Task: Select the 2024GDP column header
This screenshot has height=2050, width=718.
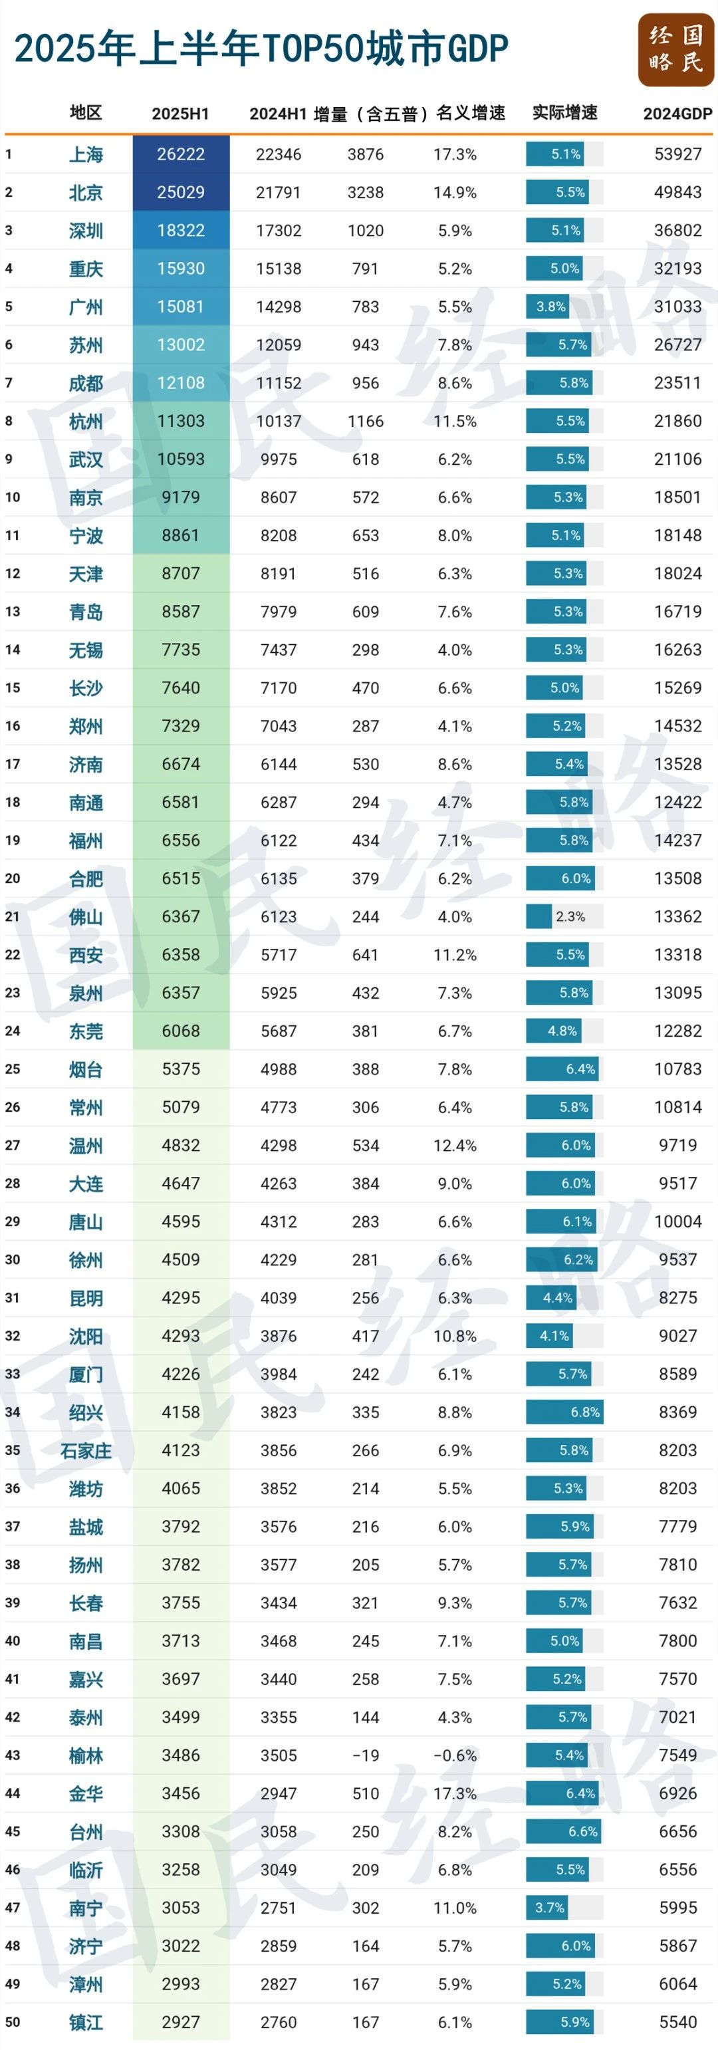Action: coord(677,114)
